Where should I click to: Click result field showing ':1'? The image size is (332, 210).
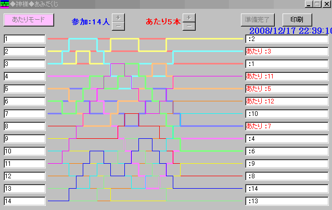[287, 64]
